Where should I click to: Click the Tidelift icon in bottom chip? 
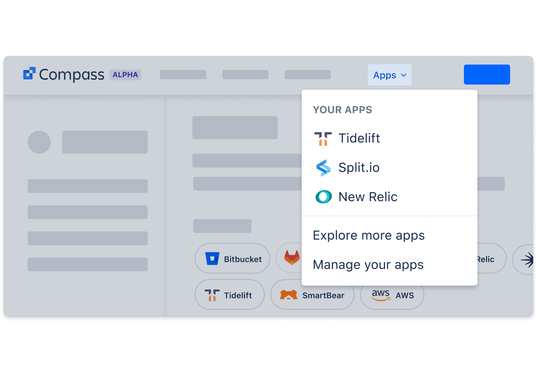coord(212,295)
